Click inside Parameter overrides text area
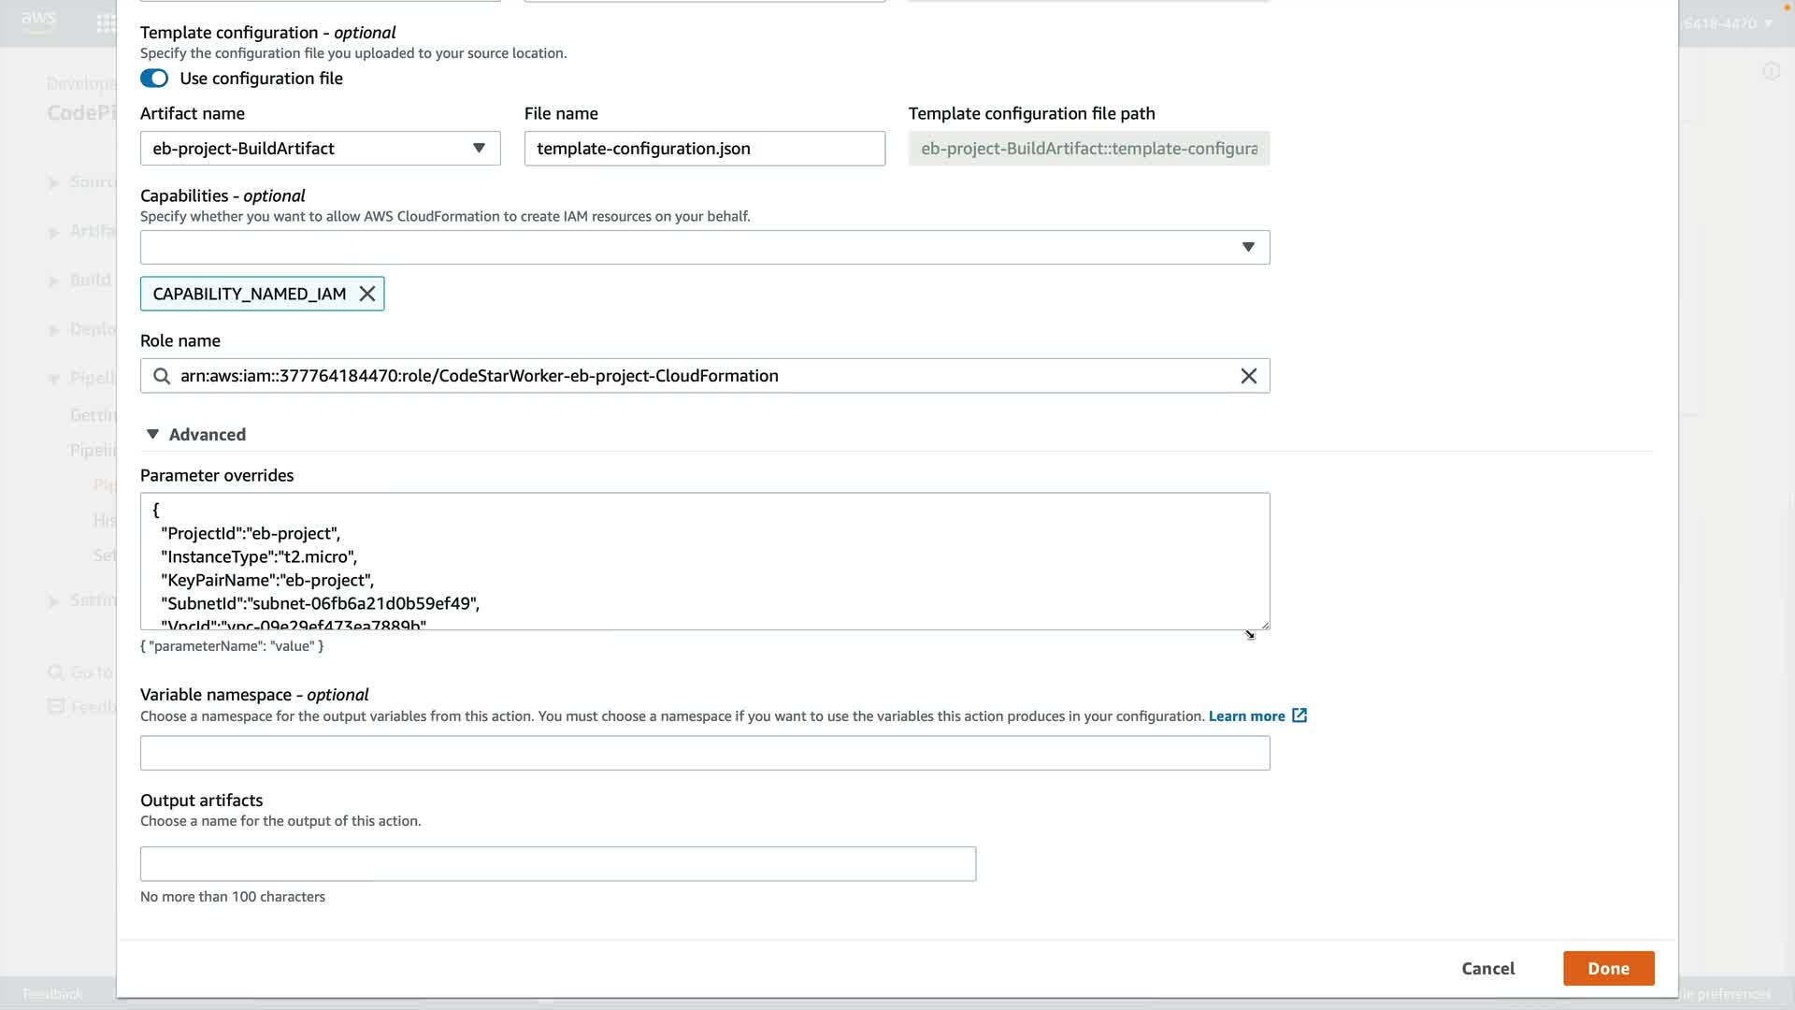1795x1010 pixels. pos(704,561)
